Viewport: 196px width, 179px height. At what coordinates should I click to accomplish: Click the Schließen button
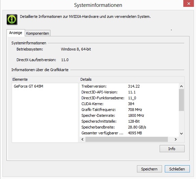click(177, 169)
